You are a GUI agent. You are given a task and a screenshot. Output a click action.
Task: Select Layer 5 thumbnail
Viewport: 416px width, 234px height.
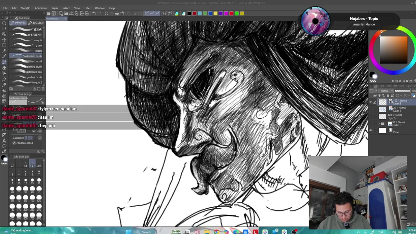[x=382, y=116]
